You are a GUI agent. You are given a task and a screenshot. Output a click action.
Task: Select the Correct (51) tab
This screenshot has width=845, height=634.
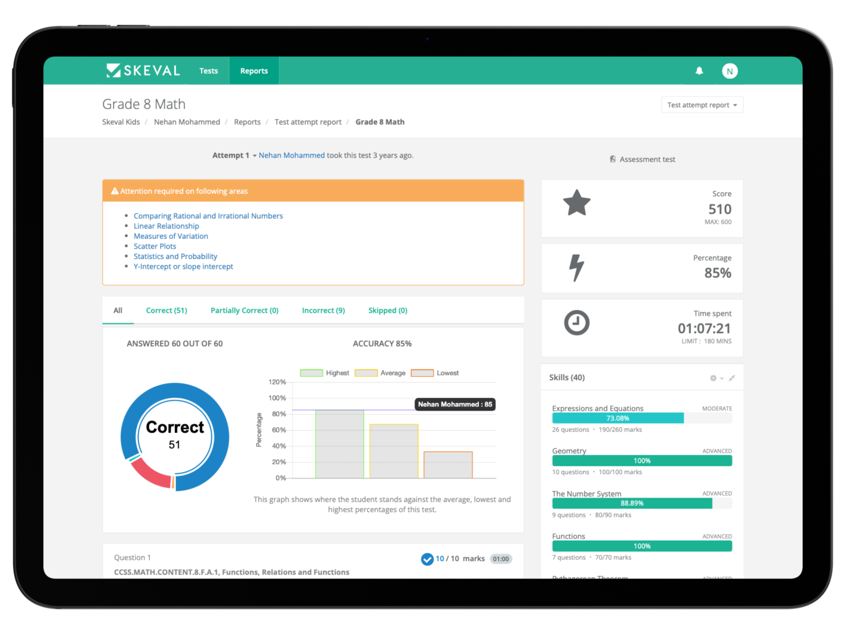(x=166, y=311)
